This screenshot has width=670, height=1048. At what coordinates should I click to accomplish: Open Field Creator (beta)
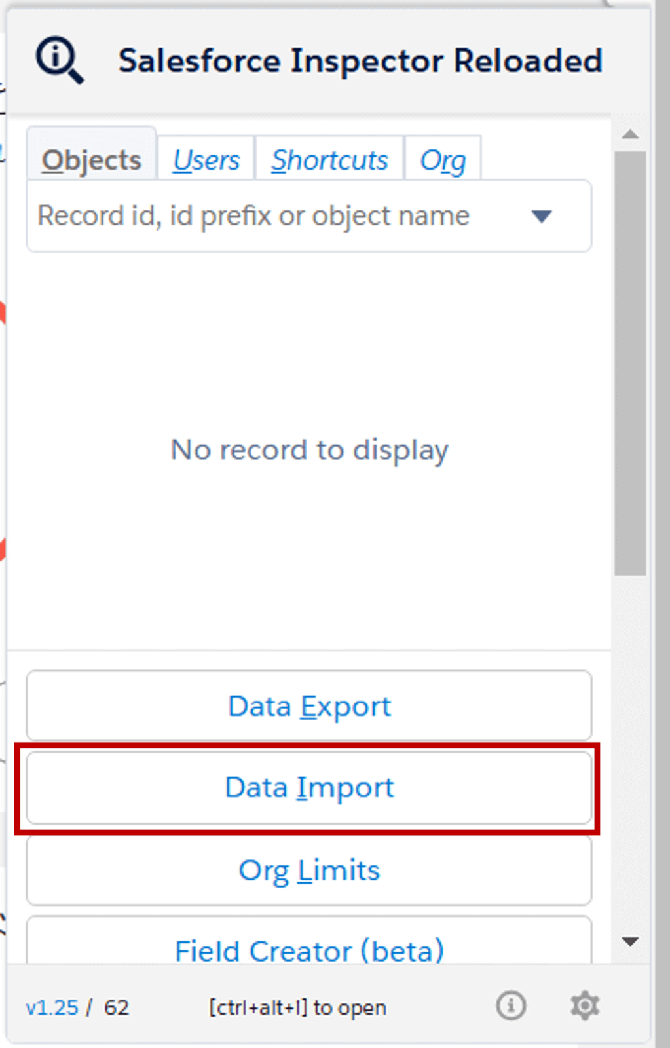[309, 950]
